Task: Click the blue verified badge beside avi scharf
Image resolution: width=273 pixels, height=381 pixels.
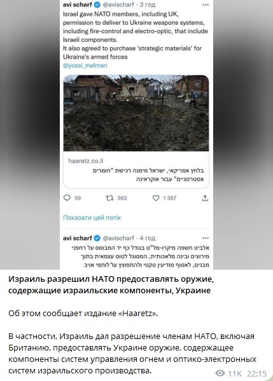Action: click(x=97, y=4)
